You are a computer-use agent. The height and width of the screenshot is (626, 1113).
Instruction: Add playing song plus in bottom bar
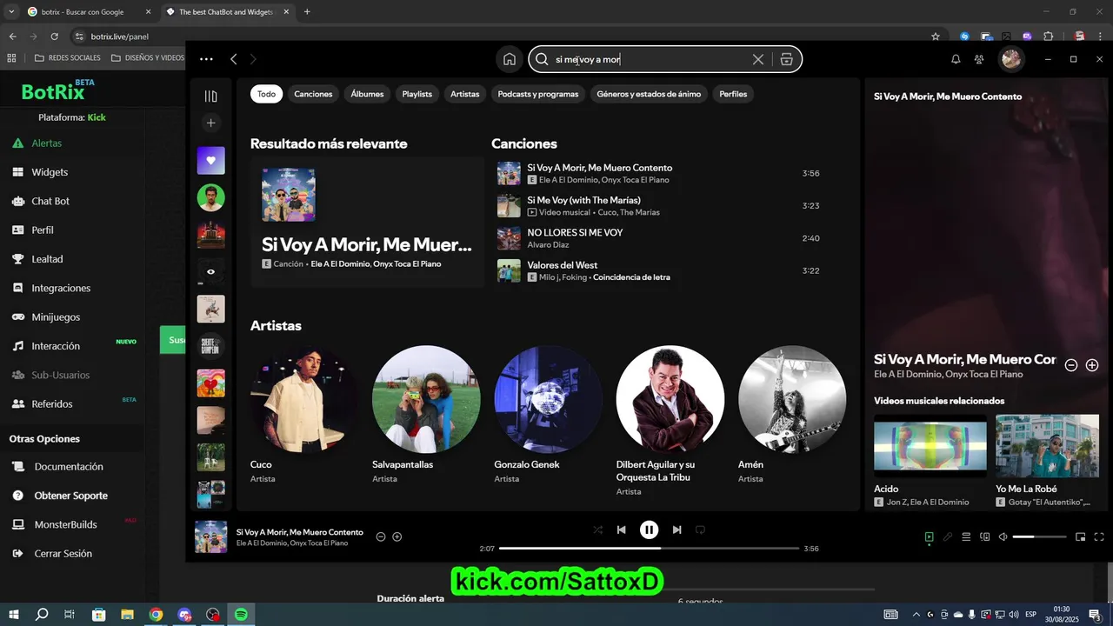click(397, 536)
